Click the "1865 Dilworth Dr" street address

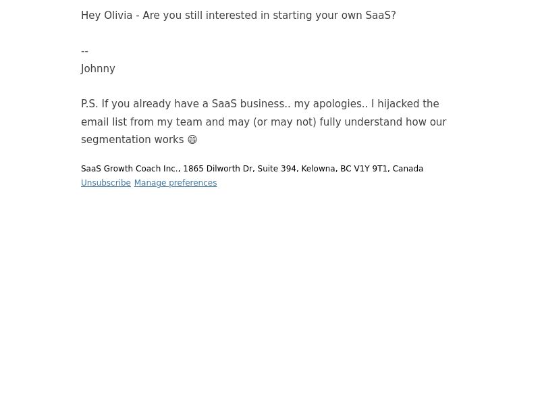coord(217,169)
